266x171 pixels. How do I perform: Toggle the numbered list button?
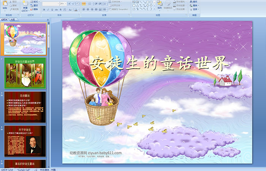[90, 4]
